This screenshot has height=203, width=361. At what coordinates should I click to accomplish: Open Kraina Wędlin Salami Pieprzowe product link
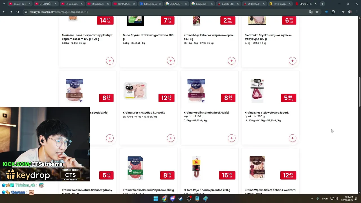pyautogui.click(x=148, y=190)
